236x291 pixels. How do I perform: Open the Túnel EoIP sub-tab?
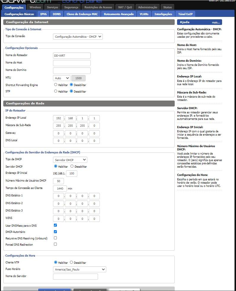(x=185, y=14)
